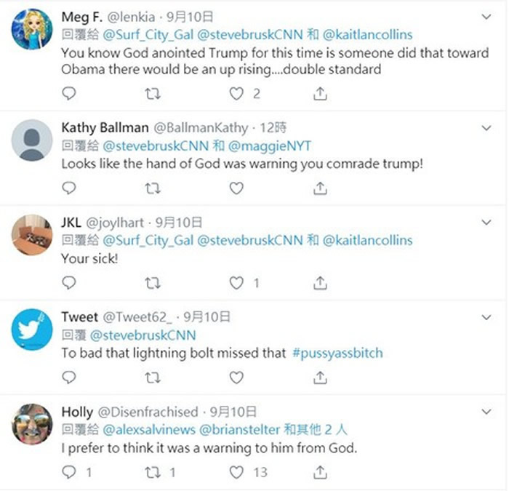
Task: Share the tweet from Tweet62_
Action: (x=320, y=377)
